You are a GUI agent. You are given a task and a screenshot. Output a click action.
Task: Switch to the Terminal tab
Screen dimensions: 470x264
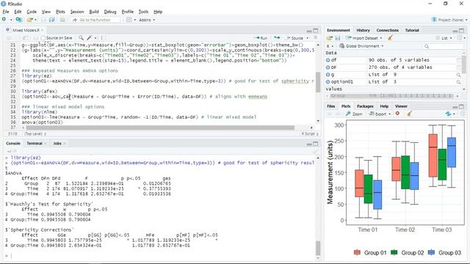coord(35,144)
